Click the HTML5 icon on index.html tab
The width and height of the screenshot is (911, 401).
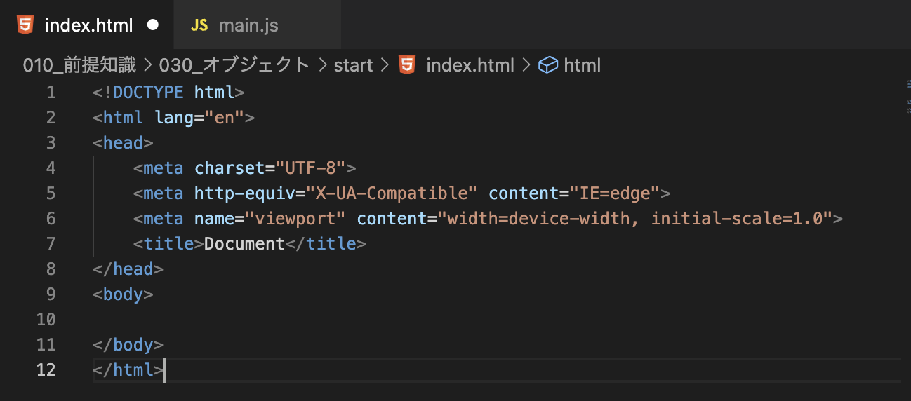point(25,25)
